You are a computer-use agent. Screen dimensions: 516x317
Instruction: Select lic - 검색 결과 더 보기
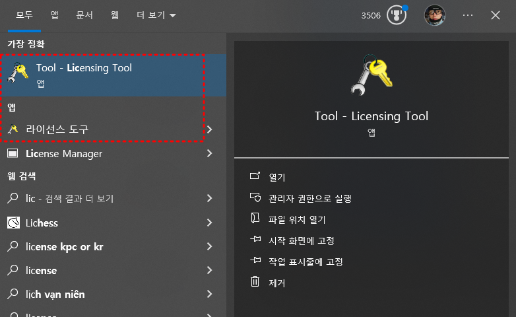pos(113,198)
